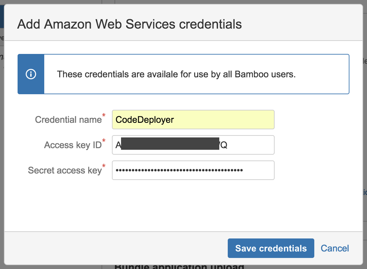Click the Credential name label
Image resolution: width=367 pixels, height=269 pixels.
pos(69,120)
